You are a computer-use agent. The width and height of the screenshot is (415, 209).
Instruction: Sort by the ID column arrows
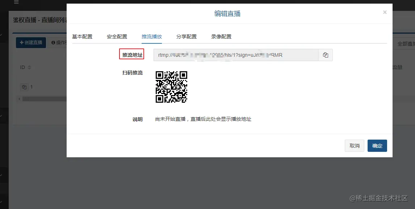pyautogui.click(x=29, y=67)
